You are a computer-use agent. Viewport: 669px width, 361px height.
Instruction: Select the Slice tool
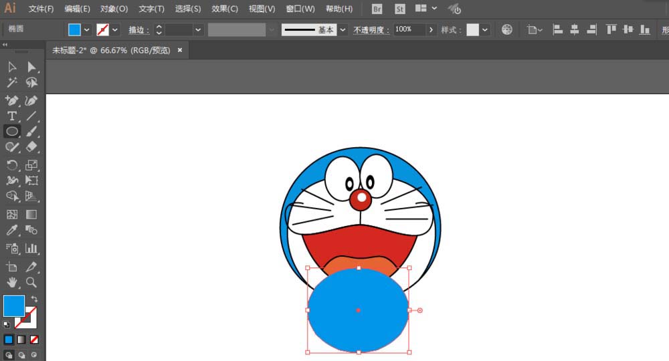[31, 267]
